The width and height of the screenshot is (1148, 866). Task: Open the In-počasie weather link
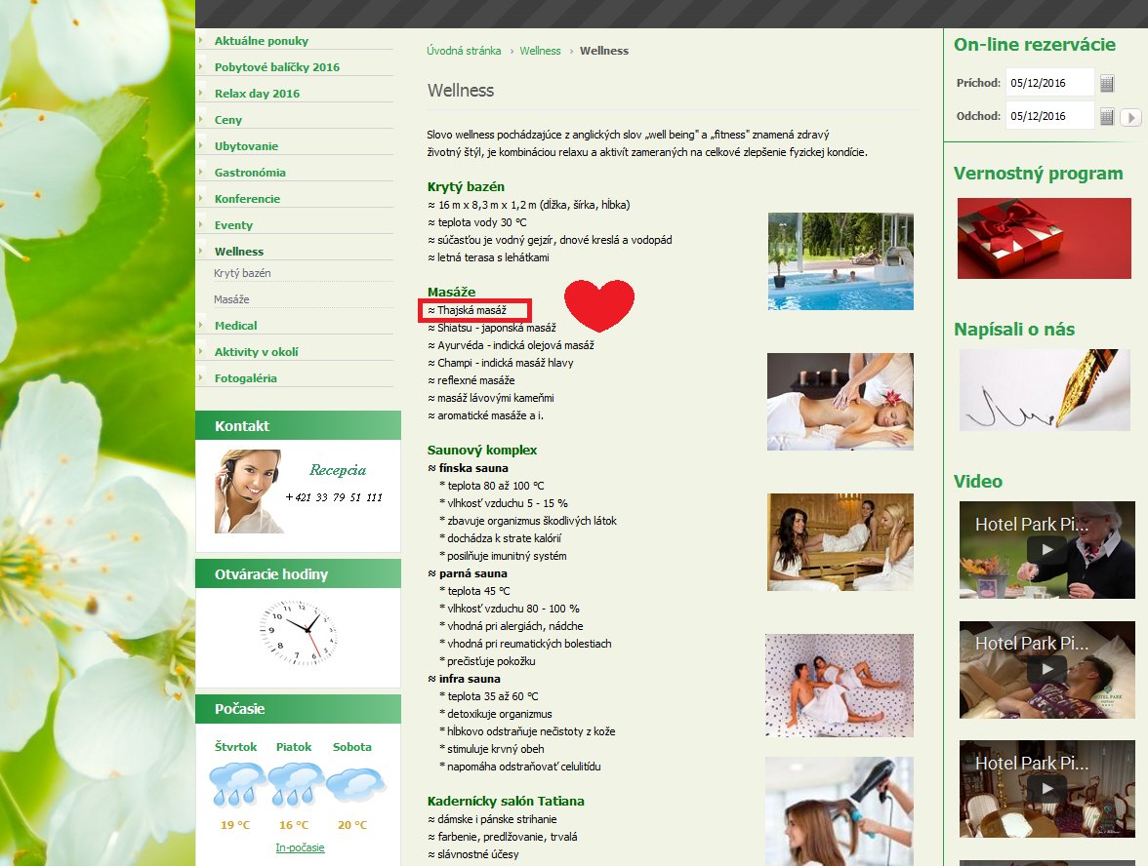(300, 847)
